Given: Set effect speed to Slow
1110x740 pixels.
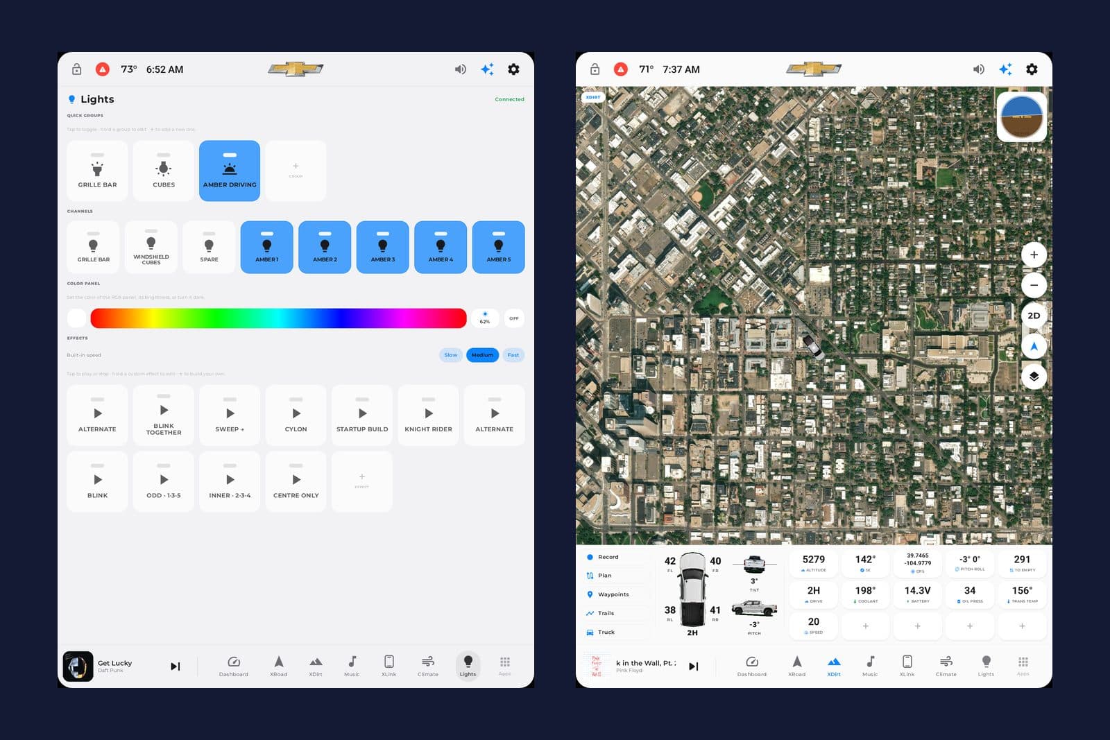Looking at the screenshot, I should (x=451, y=355).
